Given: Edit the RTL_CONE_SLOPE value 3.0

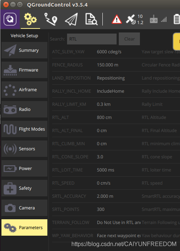Looking at the screenshot, I should [100, 157].
